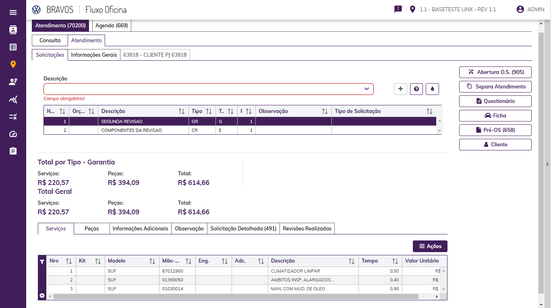The height and width of the screenshot is (308, 551).
Task: Open the gear settings icon below services table
Action: pos(42,296)
